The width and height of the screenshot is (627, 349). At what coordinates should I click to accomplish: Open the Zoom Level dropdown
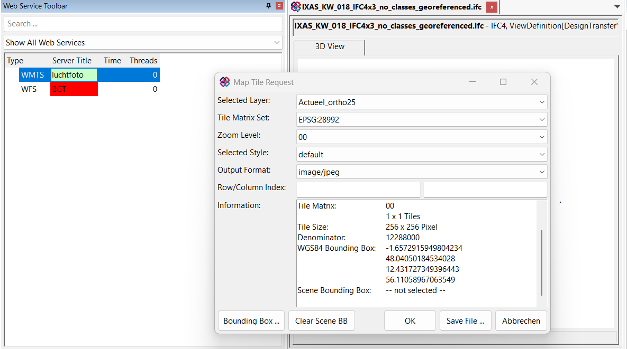coord(541,137)
